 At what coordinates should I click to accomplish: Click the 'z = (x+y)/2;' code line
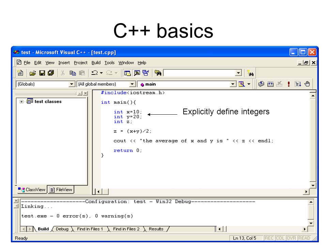click(133, 131)
